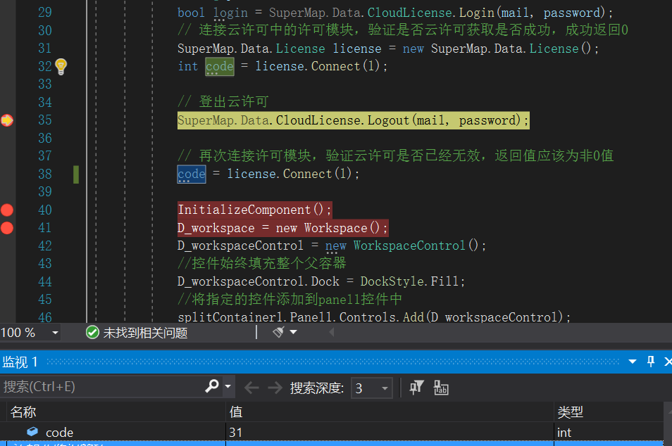The height and width of the screenshot is (446, 672).
Task: Click the tab-format icon in Watch toolbar
Action: pos(441,388)
